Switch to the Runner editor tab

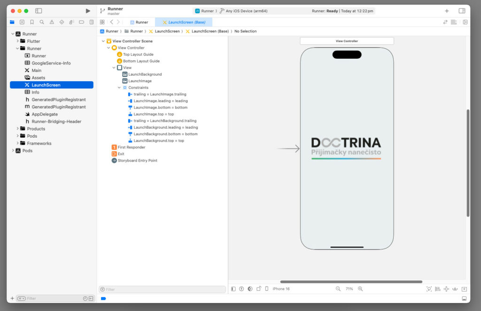click(139, 23)
